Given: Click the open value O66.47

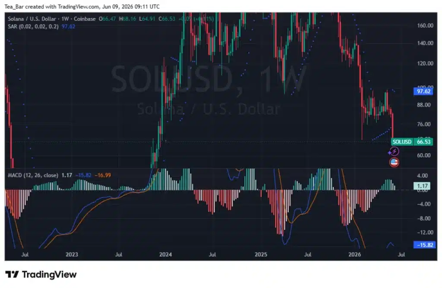Looking at the screenshot, I should (x=107, y=19).
